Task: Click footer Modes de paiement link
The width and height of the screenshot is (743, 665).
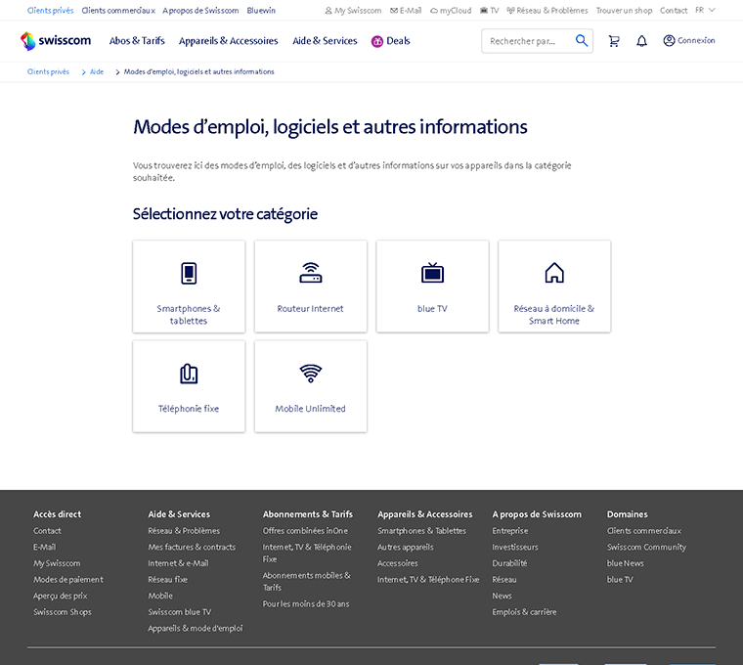Action: click(x=68, y=580)
